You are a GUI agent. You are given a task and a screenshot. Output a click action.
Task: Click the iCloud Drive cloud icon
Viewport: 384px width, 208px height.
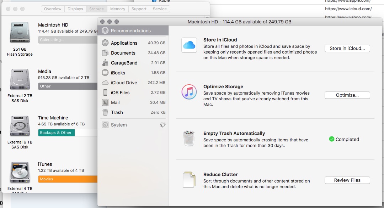point(105,83)
